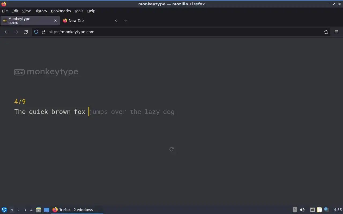This screenshot has height=214, width=343.
Task: Open the History menu
Action: coord(41,11)
